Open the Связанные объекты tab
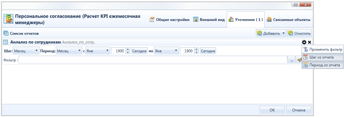This screenshot has width=344, height=118. point(288,20)
